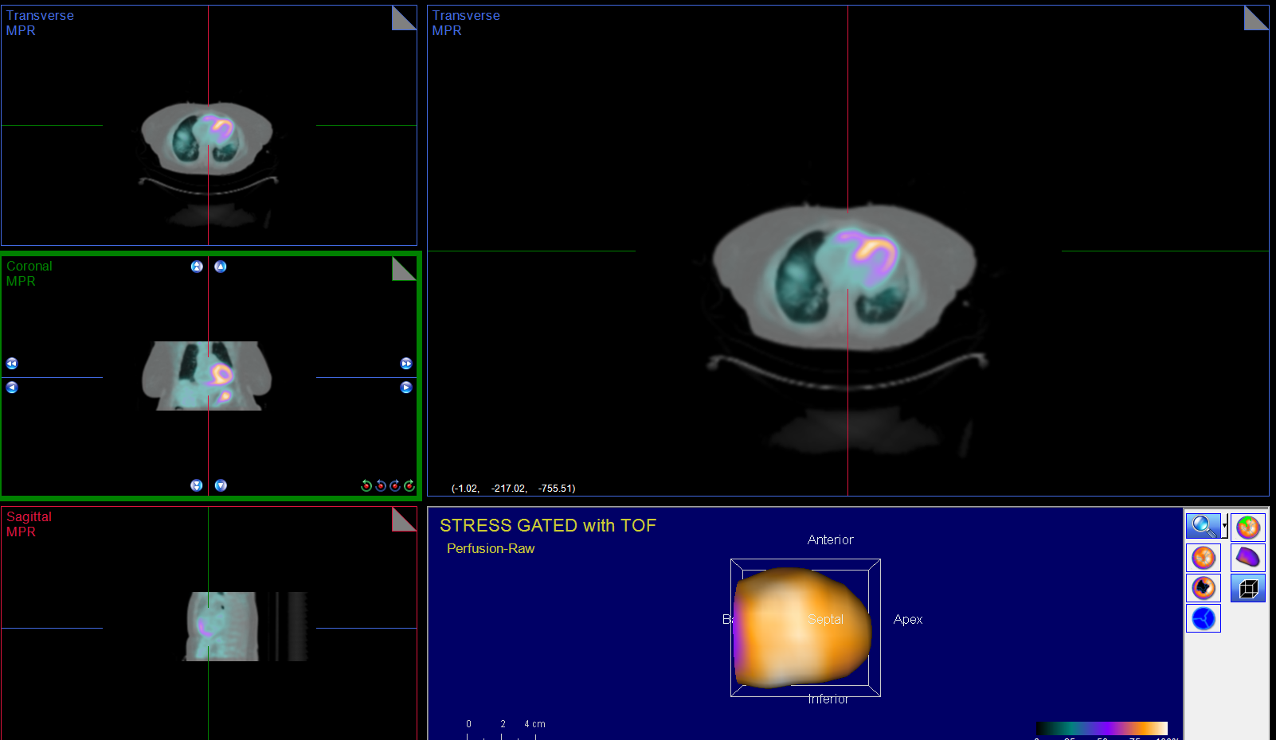Screen dimensions: 1276x740
Task: Show the purple 3D surface view
Action: 1248,557
